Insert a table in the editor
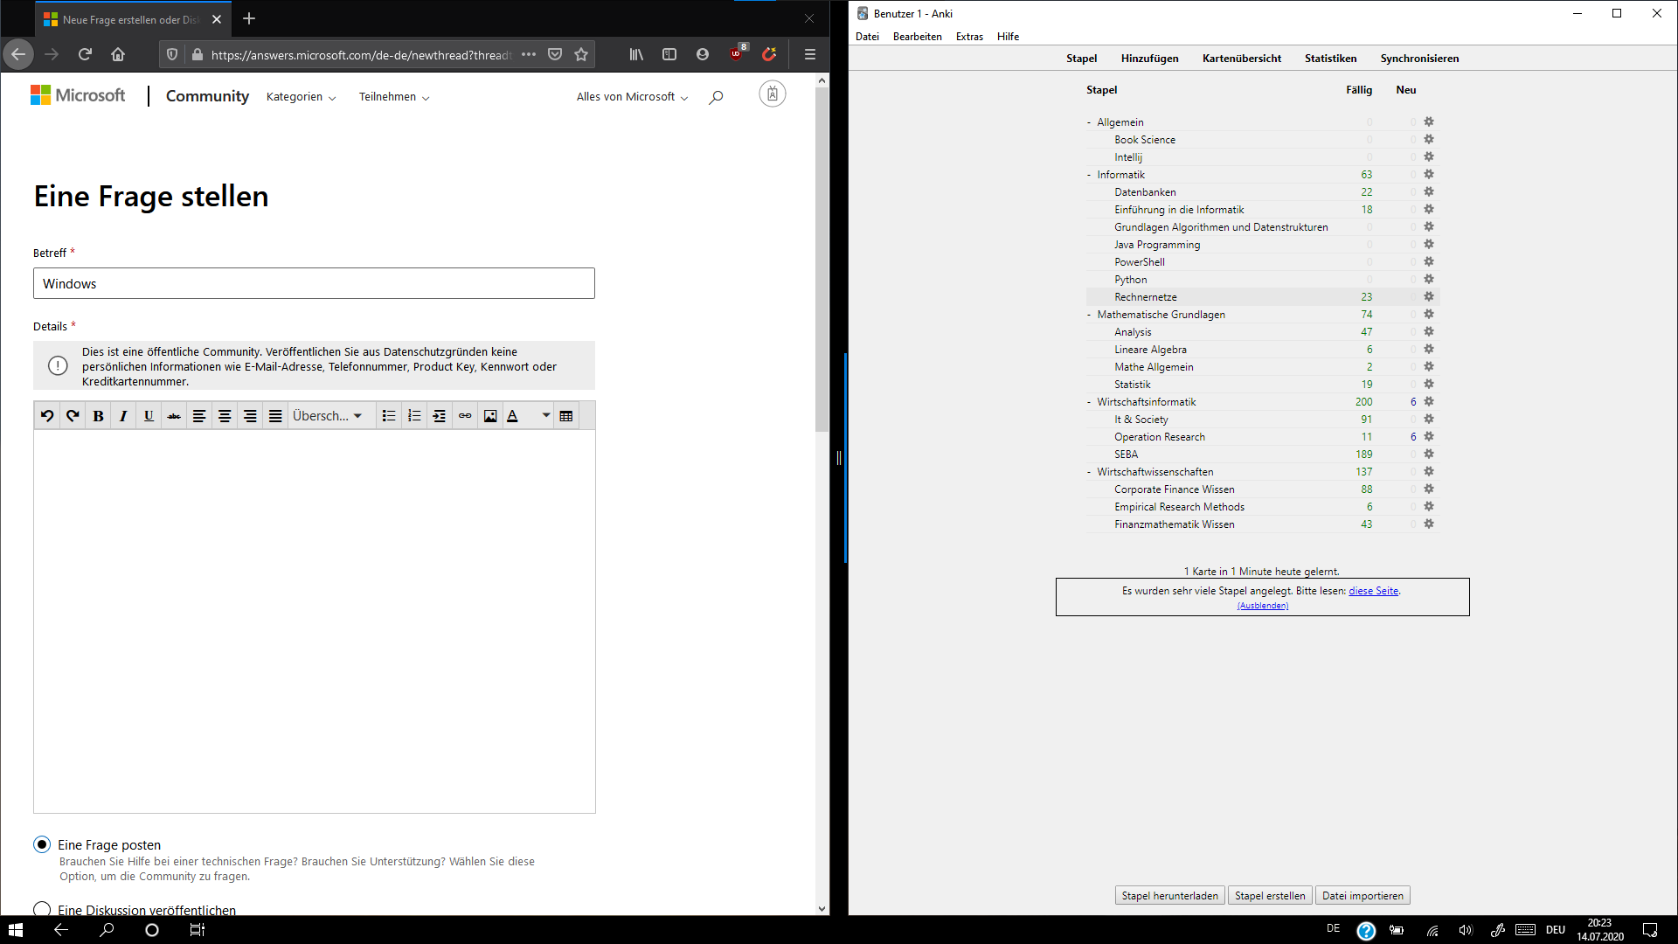This screenshot has width=1678, height=944. 566,416
